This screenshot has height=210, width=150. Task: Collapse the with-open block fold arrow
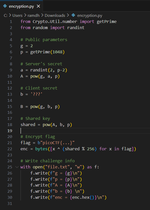17,167
